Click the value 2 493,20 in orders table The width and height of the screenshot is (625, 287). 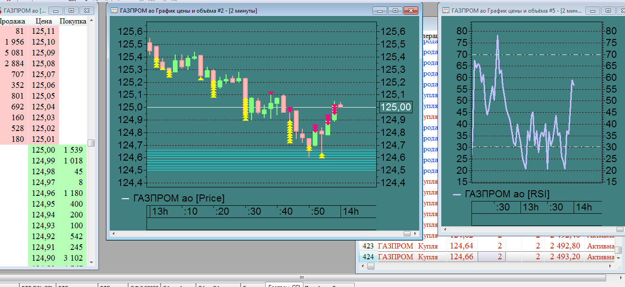point(565,257)
